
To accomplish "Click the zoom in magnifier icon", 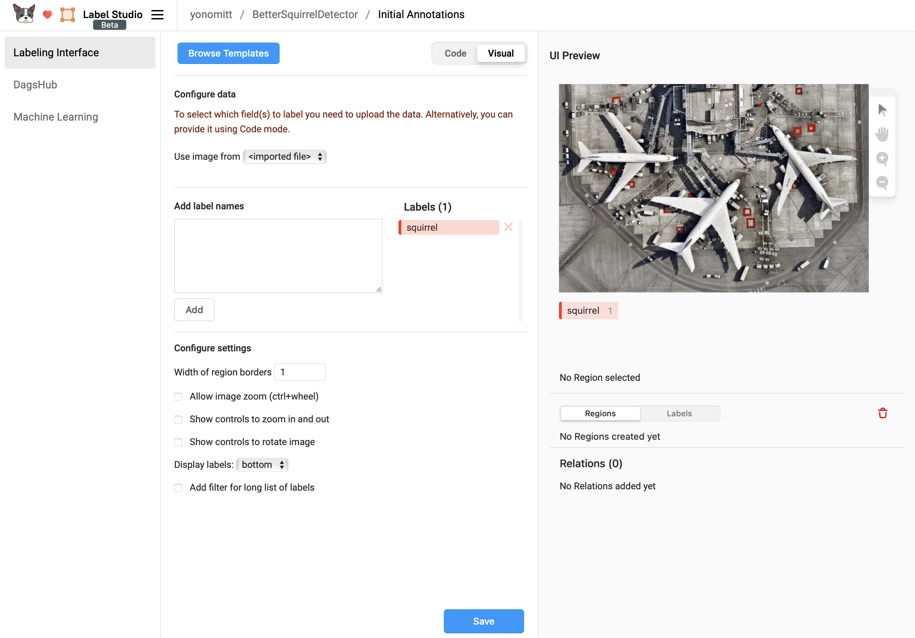I will coord(882,159).
